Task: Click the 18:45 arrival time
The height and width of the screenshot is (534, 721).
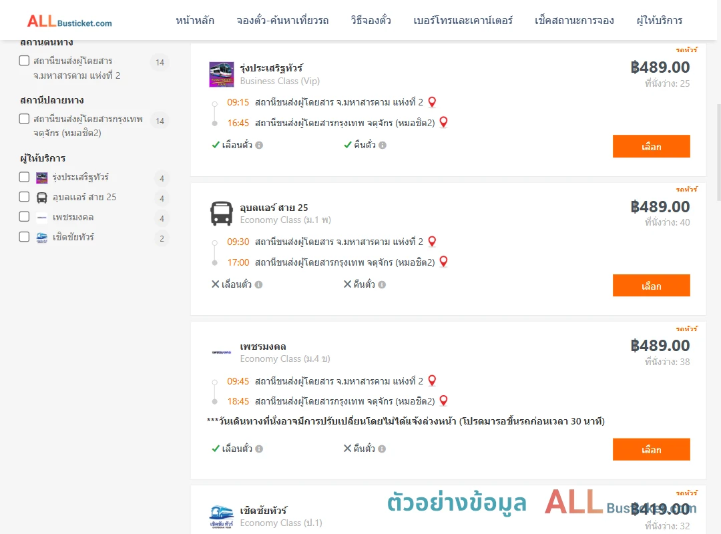Action: pos(238,402)
